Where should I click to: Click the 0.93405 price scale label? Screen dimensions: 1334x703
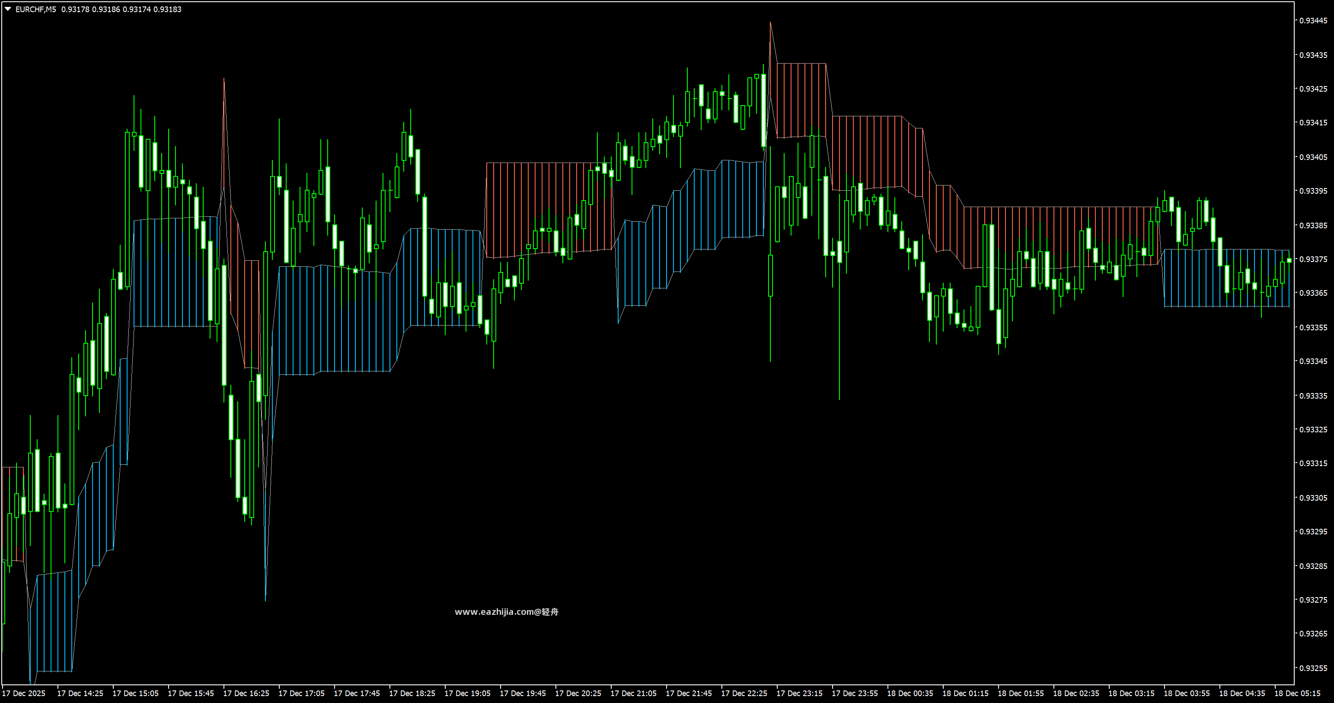(1313, 157)
